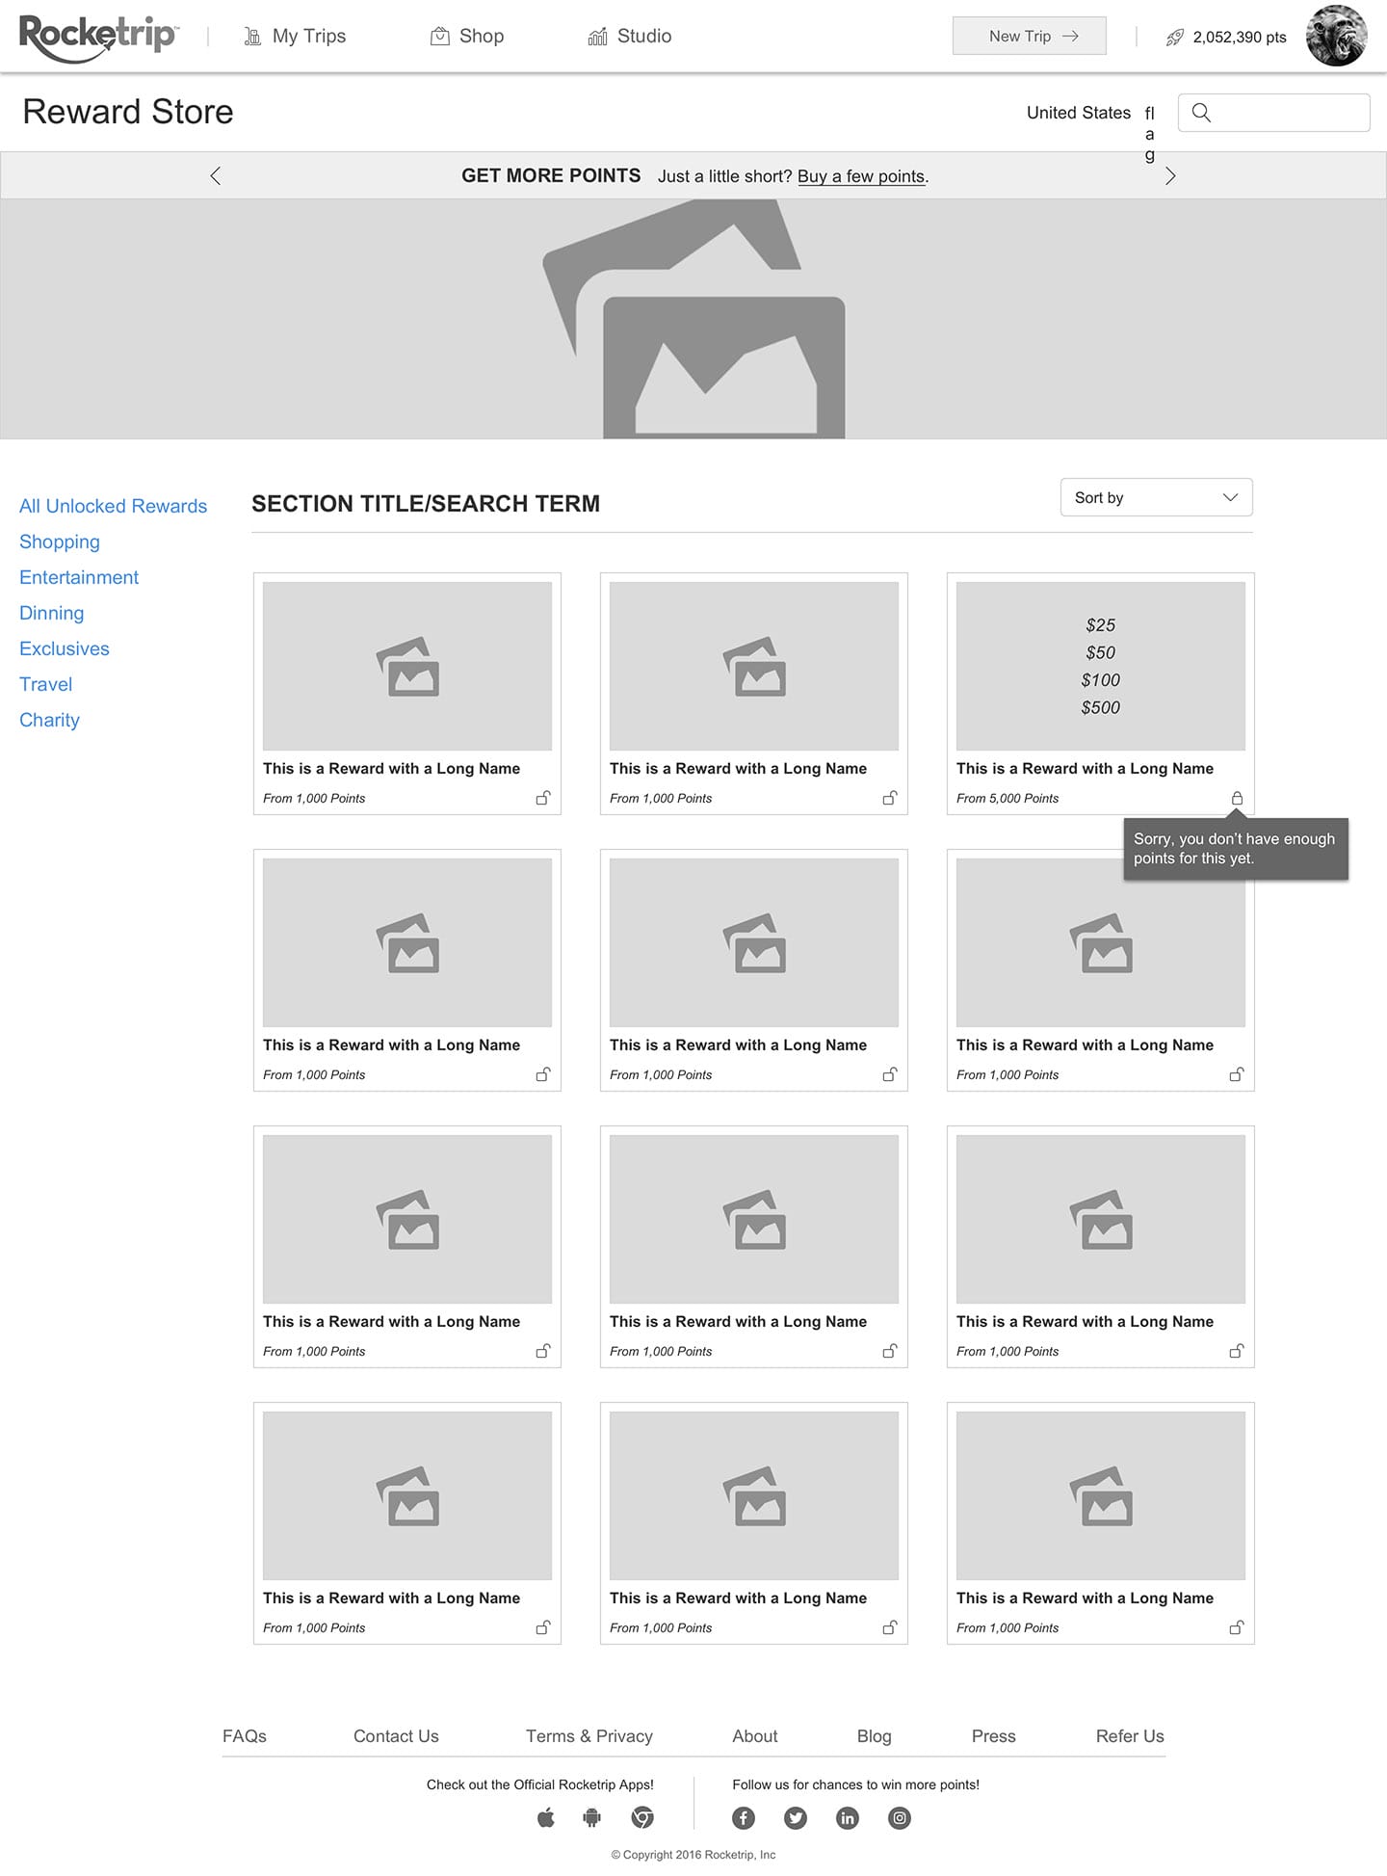This screenshot has width=1387, height=1876.
Task: Click the lock icon on 5,000 Points reward
Action: [x=1237, y=798]
